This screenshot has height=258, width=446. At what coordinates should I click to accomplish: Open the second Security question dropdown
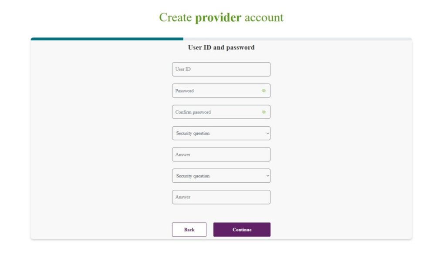[x=221, y=175]
